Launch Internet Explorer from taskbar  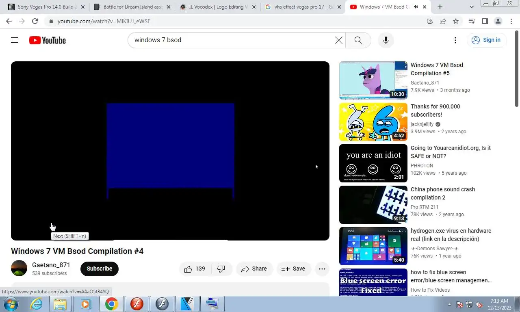click(36, 304)
